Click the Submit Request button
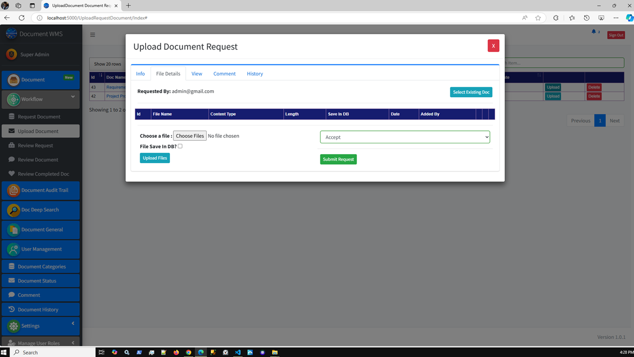Viewport: 634px width, 357px height. point(338,159)
